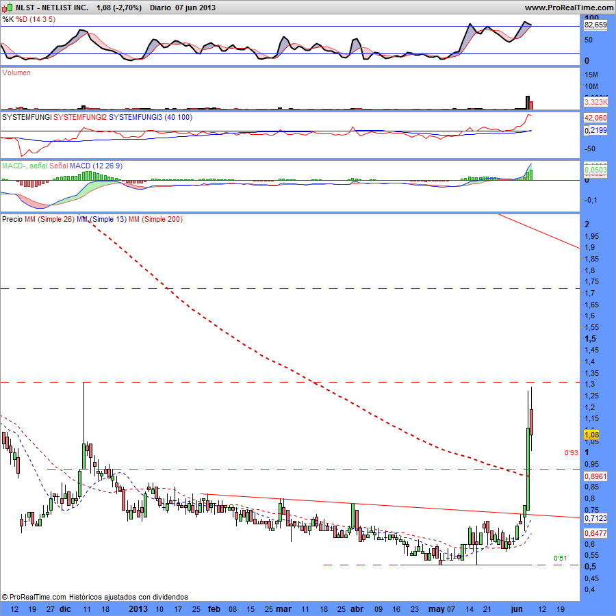The image size is (616, 616).
Task: Click the mar month label on time axis
Action: tap(283, 609)
